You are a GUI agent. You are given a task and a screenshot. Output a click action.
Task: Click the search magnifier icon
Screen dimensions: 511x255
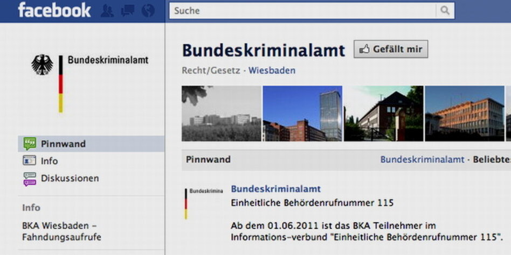[x=445, y=10]
